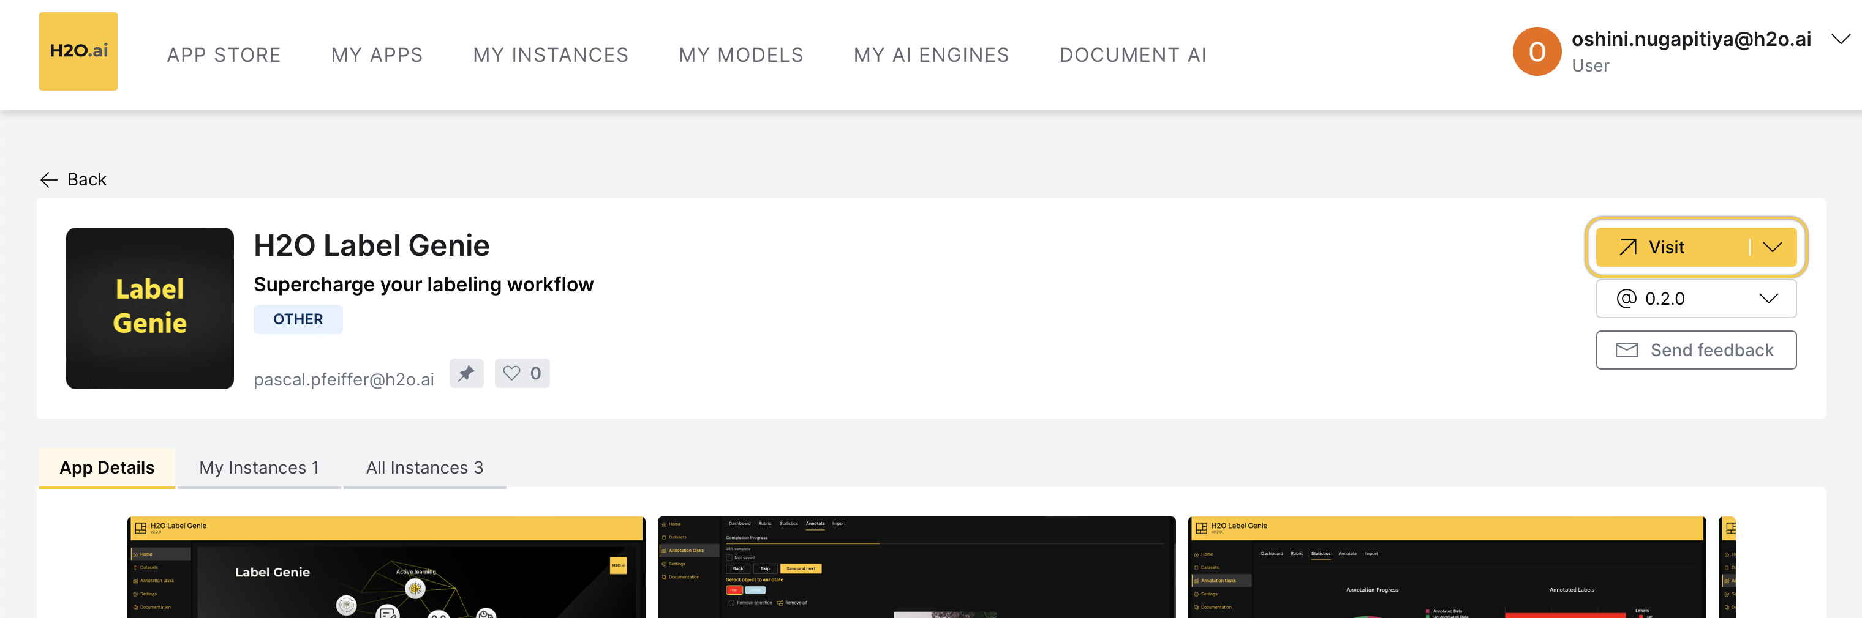The width and height of the screenshot is (1862, 618).
Task: View the Annotate screen screenshot thumbnail
Action: [x=916, y=567]
